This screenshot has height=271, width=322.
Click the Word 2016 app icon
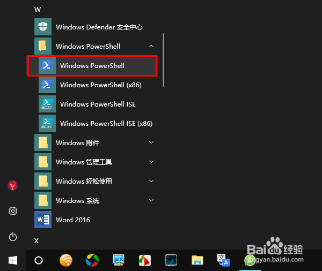pyautogui.click(x=43, y=220)
